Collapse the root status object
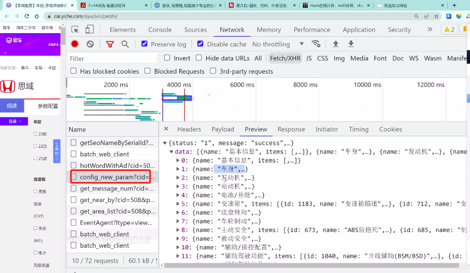 165,143
